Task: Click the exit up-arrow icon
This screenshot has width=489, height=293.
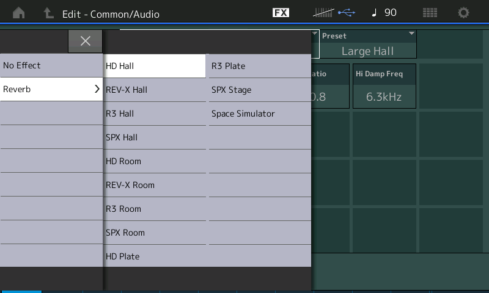Action: (x=48, y=13)
